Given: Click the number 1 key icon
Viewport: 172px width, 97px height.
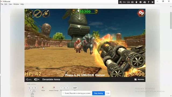Looking at the screenshot, I should point(62,88).
